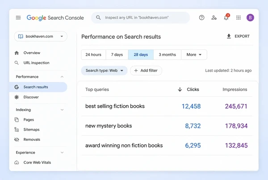
Task: Open Pages indexing report
Action: (29, 120)
